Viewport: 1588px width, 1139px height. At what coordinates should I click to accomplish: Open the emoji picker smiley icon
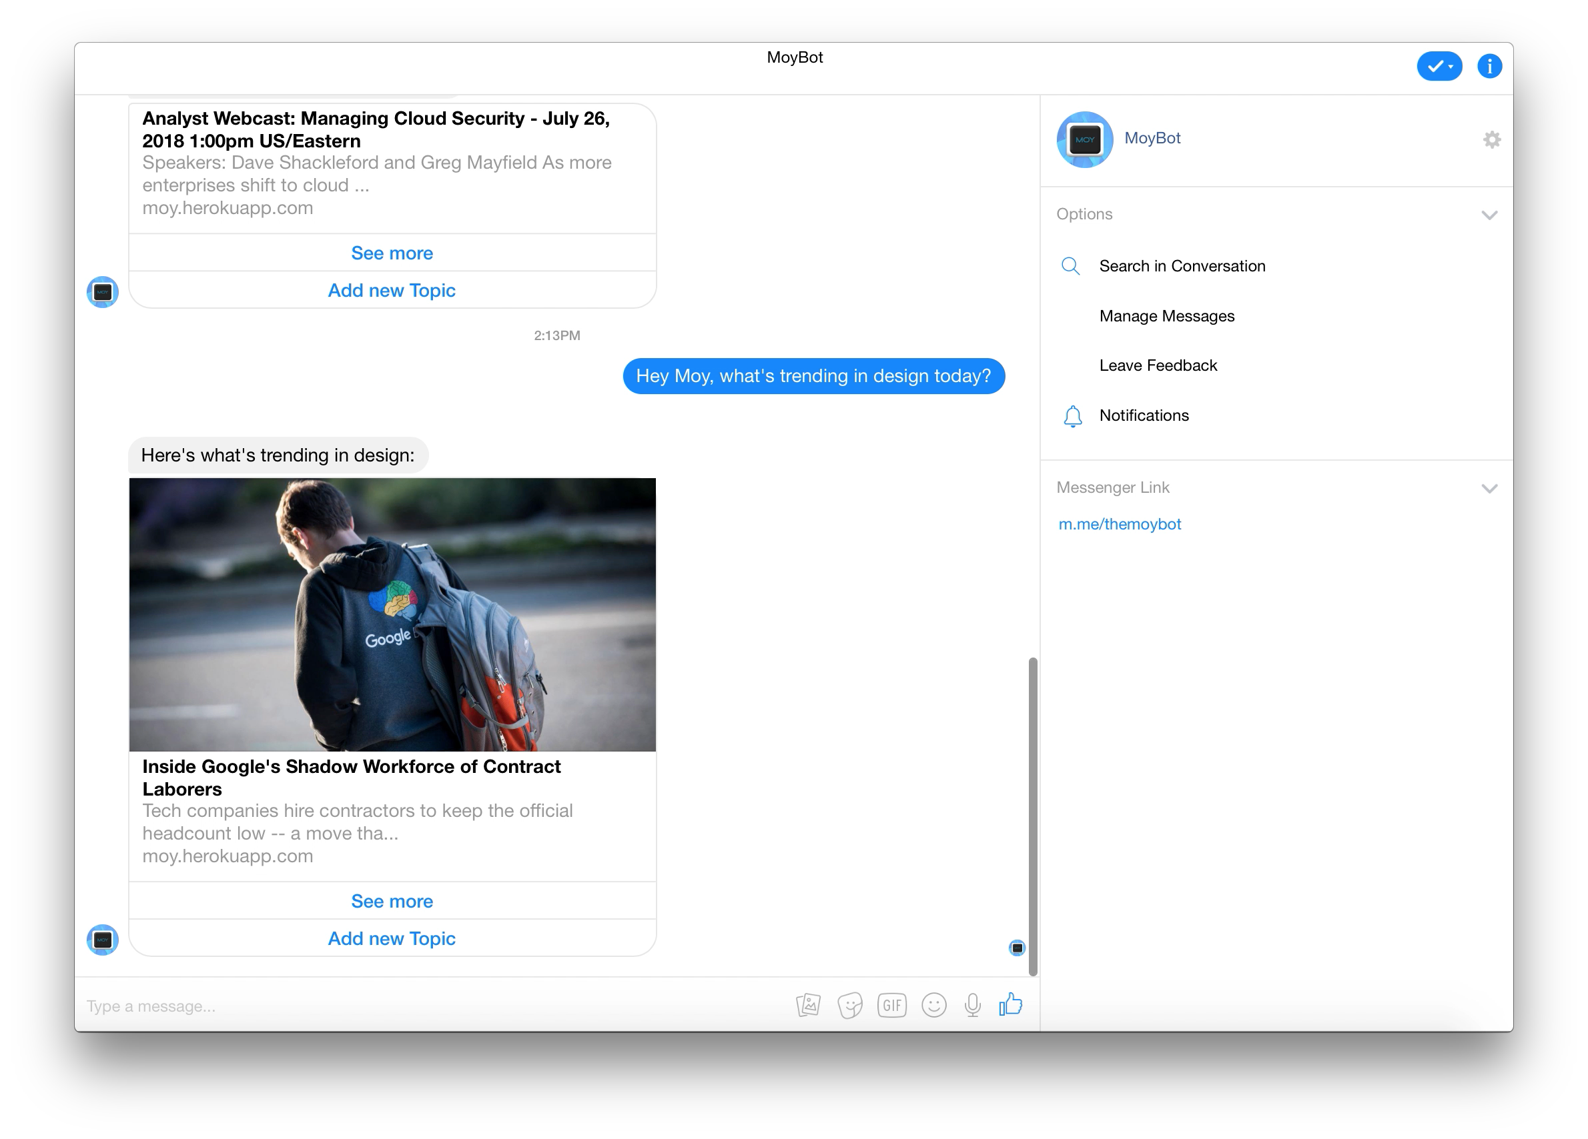coord(933,1006)
